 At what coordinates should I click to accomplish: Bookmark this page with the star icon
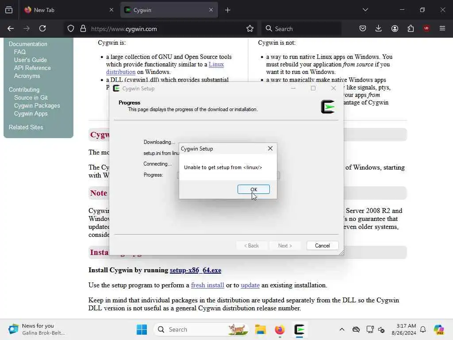coord(250,29)
